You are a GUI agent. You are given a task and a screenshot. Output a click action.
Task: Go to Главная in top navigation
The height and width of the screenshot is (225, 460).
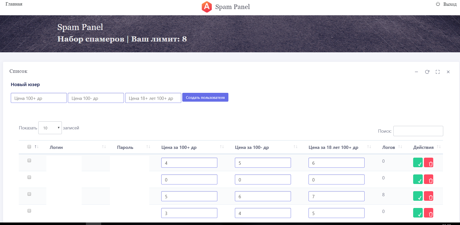14,4
